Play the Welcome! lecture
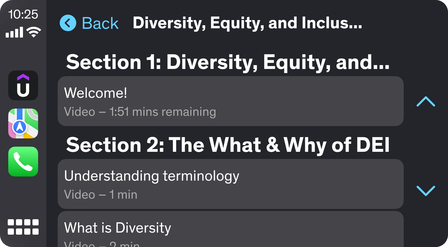This screenshot has width=448, height=247. [230, 101]
